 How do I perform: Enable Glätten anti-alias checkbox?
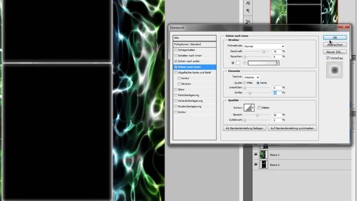tap(259, 108)
